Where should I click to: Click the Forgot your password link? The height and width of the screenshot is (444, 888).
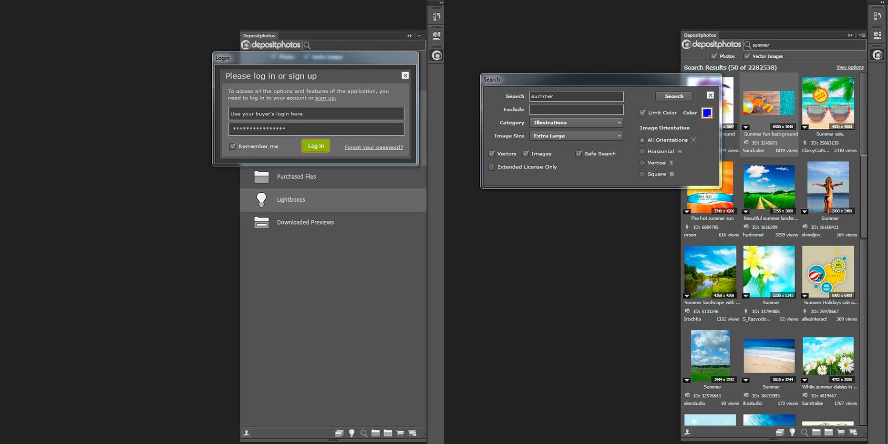click(373, 147)
